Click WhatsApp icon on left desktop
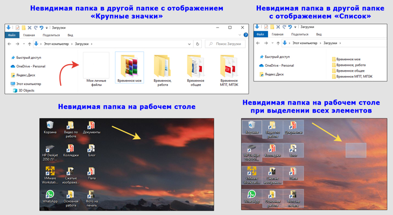This screenshot has height=215, width=393. pos(50,197)
